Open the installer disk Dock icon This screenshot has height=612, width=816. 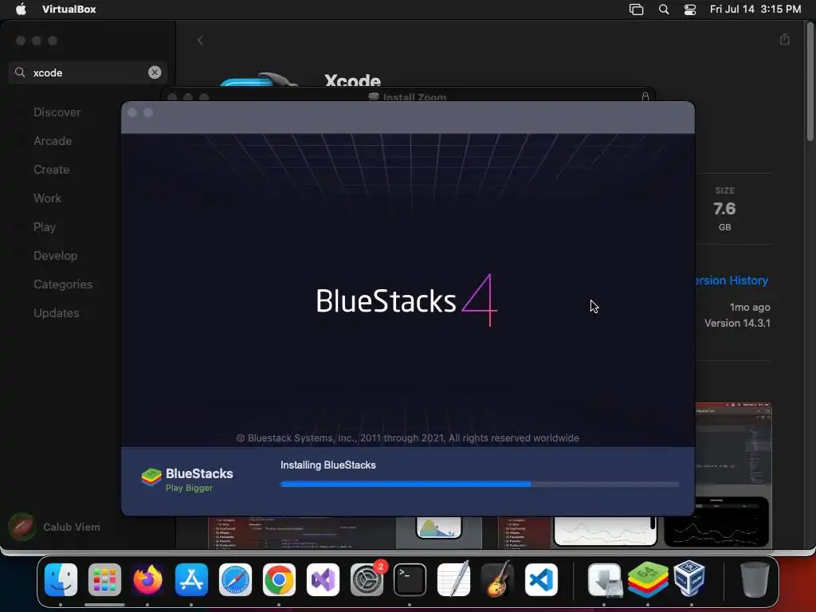tap(605, 579)
